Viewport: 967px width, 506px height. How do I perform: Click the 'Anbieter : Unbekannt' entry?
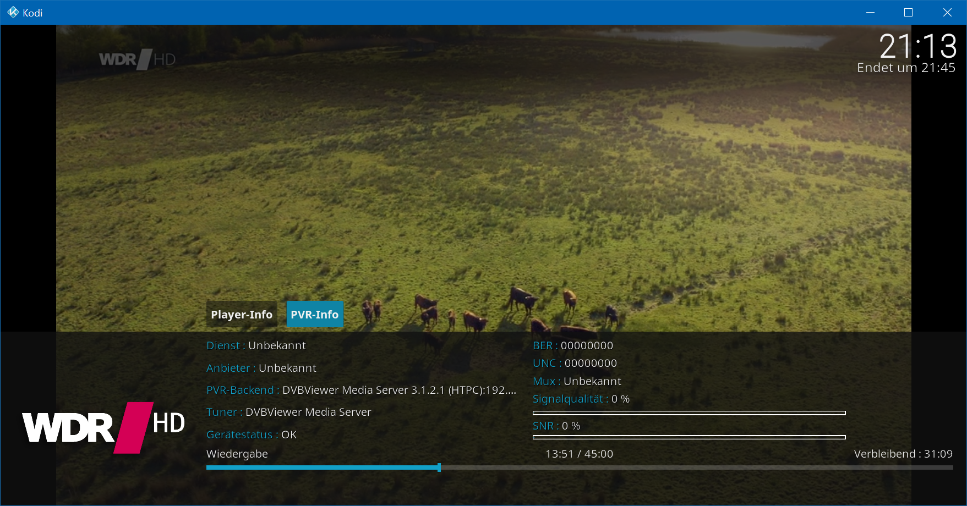tap(261, 368)
